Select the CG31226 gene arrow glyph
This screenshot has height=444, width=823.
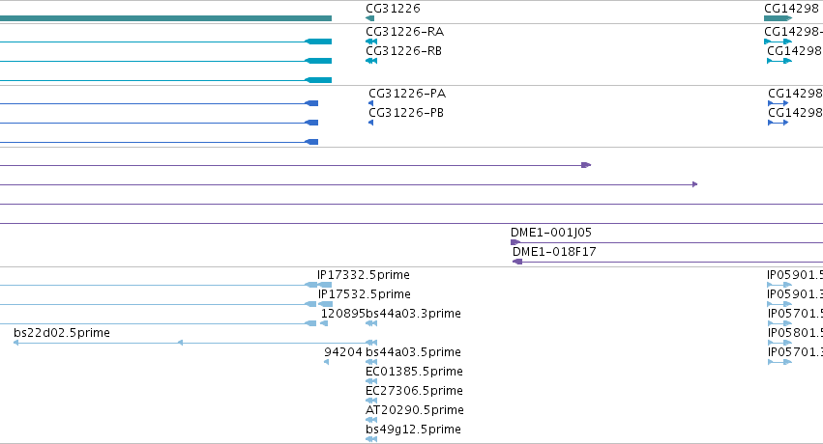(x=370, y=19)
